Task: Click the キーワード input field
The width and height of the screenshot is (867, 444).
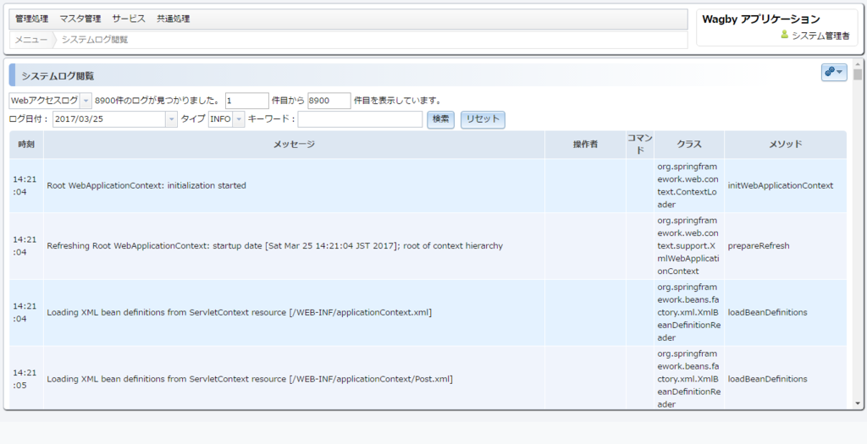Action: pyautogui.click(x=360, y=119)
